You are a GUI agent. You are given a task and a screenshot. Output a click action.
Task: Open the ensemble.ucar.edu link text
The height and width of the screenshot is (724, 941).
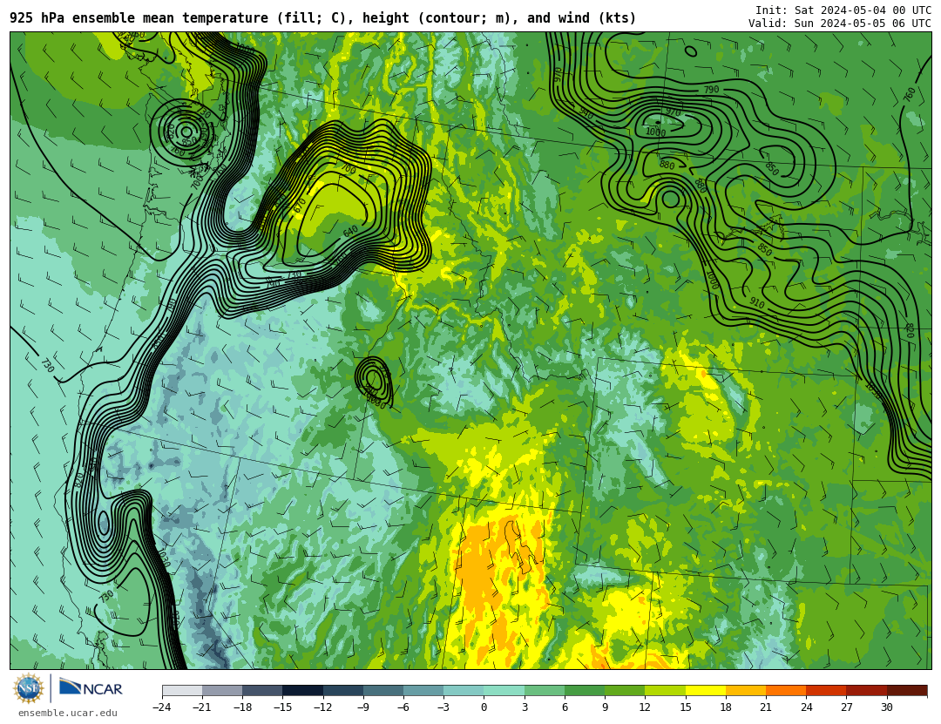coord(68,714)
